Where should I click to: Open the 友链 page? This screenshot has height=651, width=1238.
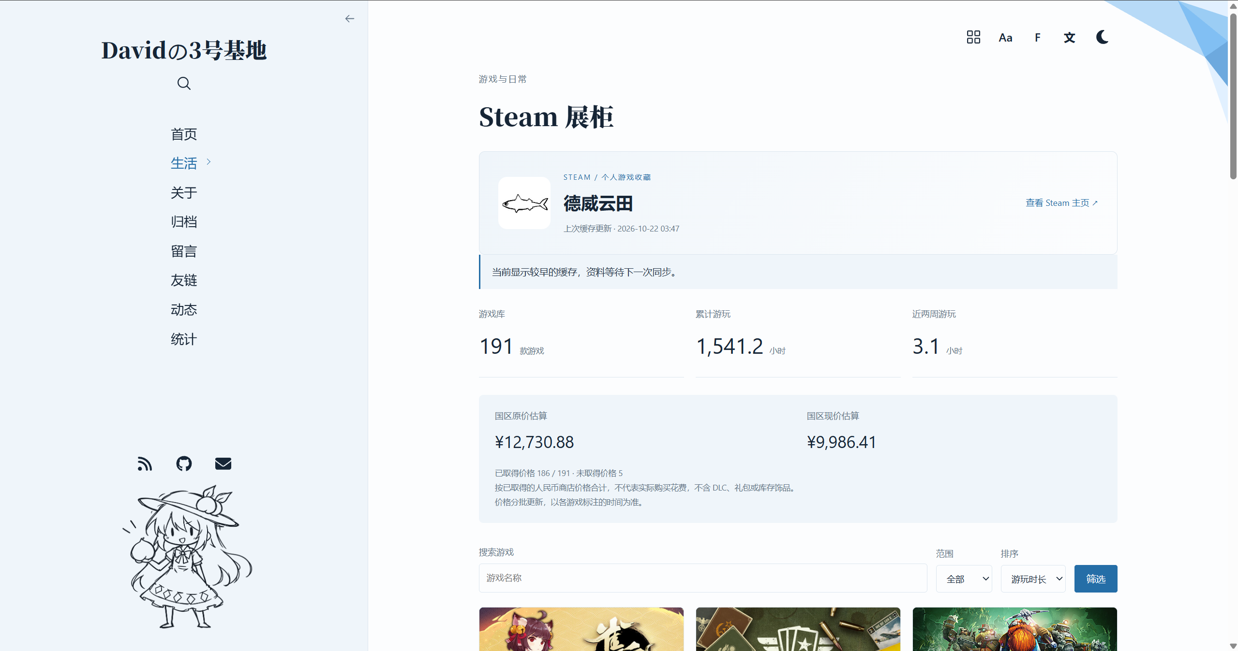(x=184, y=280)
